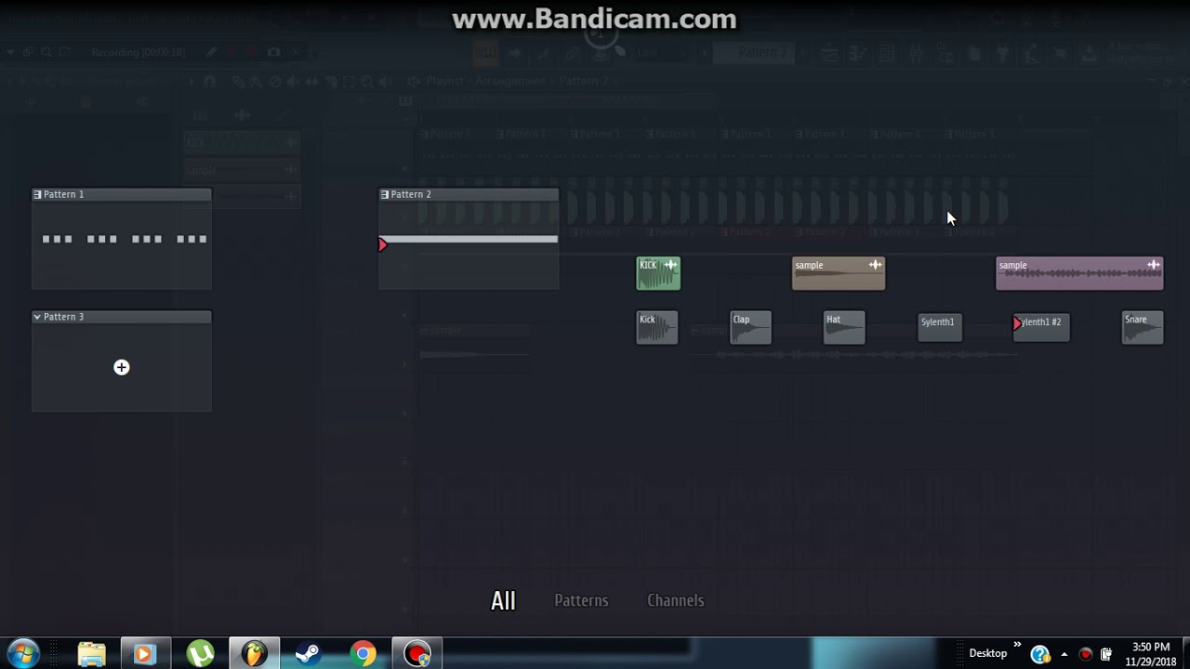Switch to the Channels tab
The image size is (1190, 669).
point(675,601)
